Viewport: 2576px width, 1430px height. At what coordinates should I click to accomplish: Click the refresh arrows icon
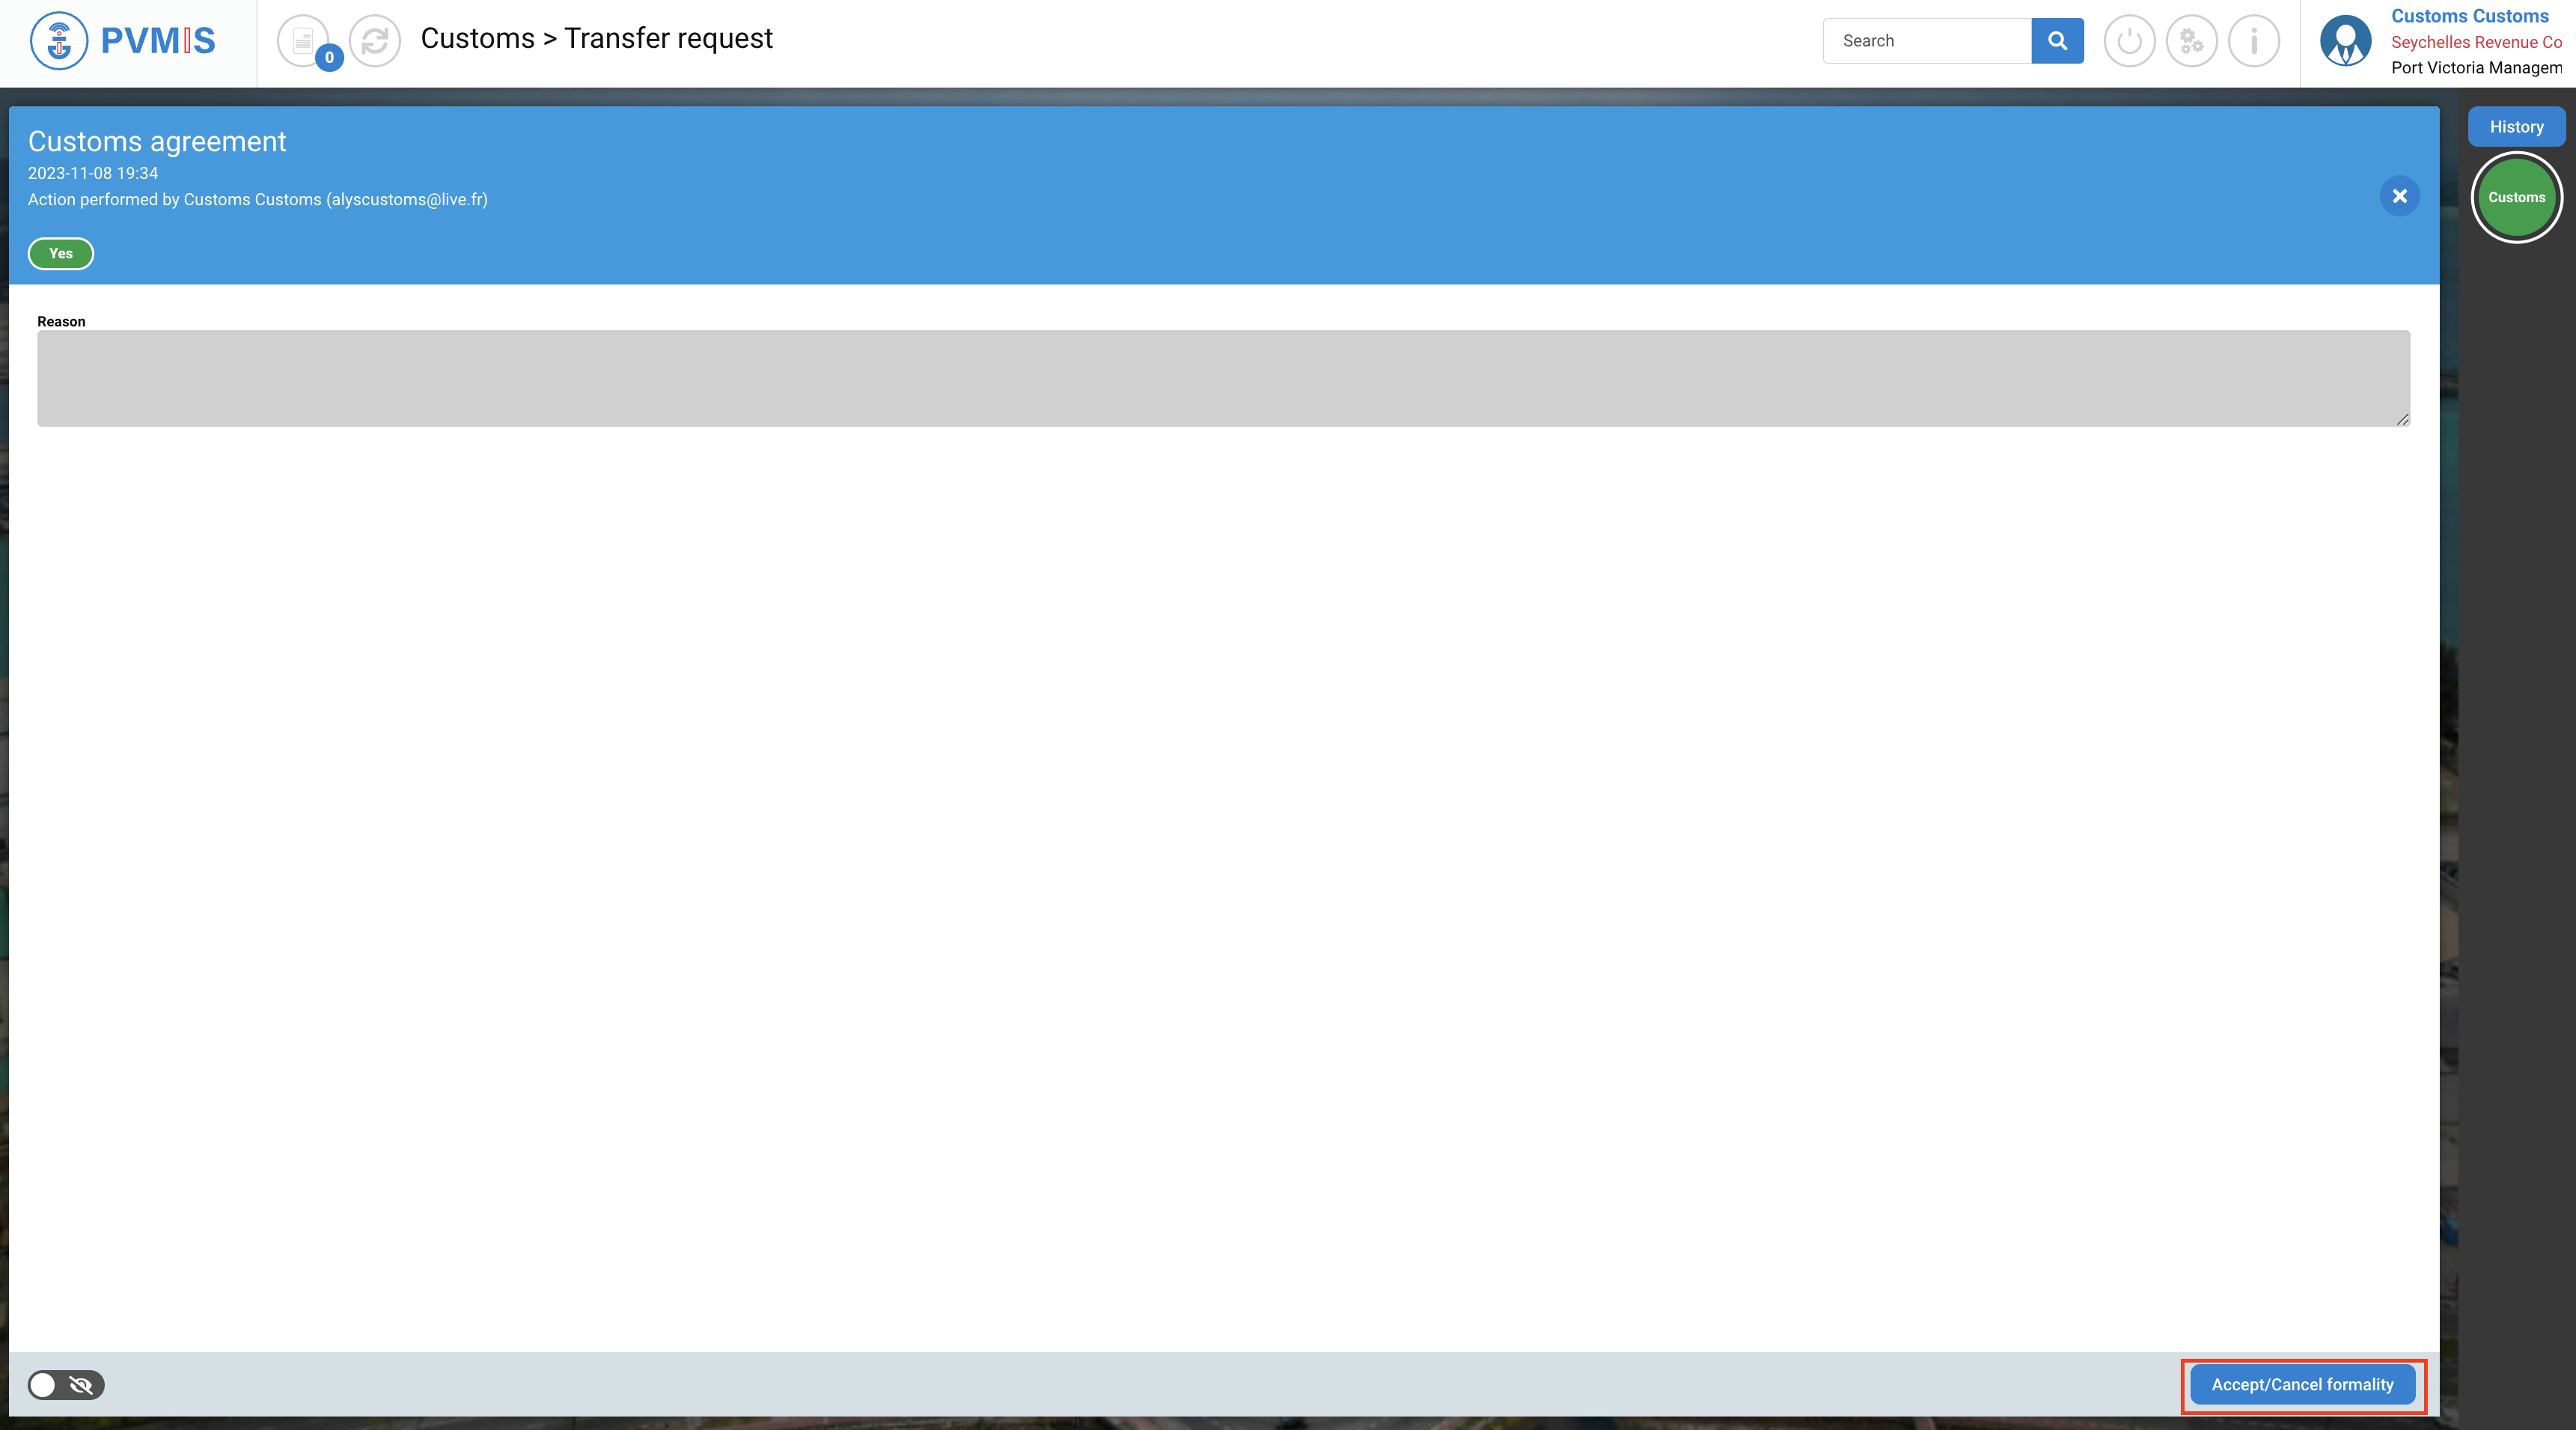375,41
